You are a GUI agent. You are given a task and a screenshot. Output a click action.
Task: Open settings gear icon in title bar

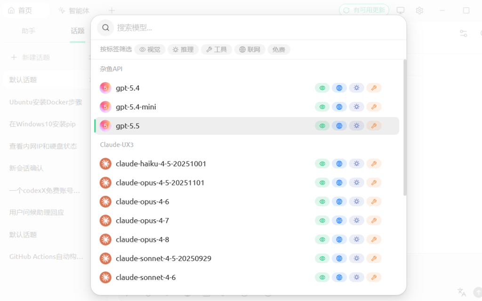[419, 10]
